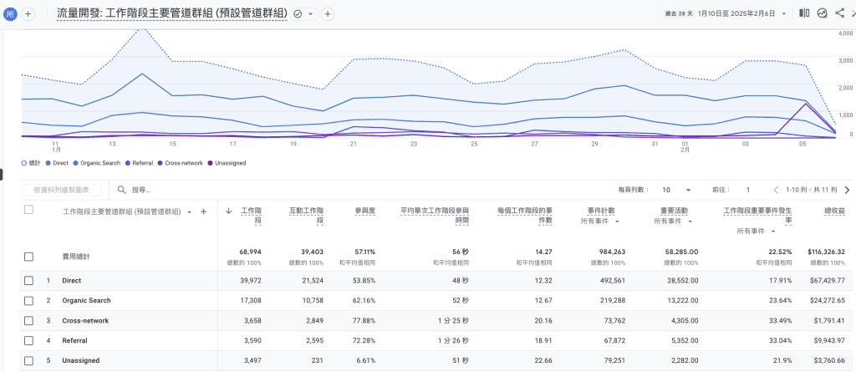Click the 前往 page number field
This screenshot has height=372, width=856.
[748, 190]
